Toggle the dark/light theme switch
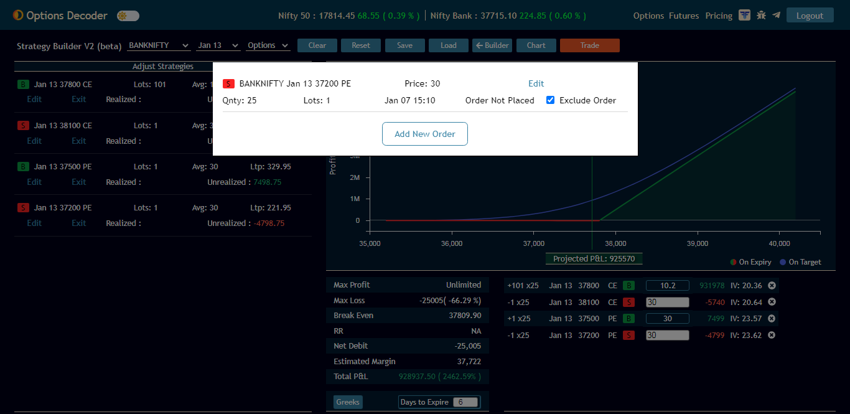Viewport: 850px width, 414px height. pos(128,16)
